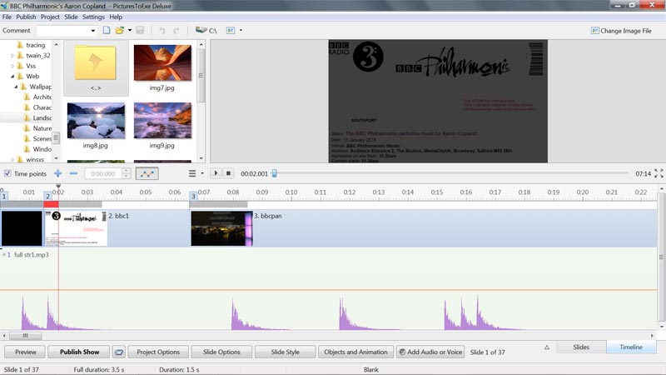Click the playback position slider handle
This screenshot has width=666, height=375.
tap(275, 173)
